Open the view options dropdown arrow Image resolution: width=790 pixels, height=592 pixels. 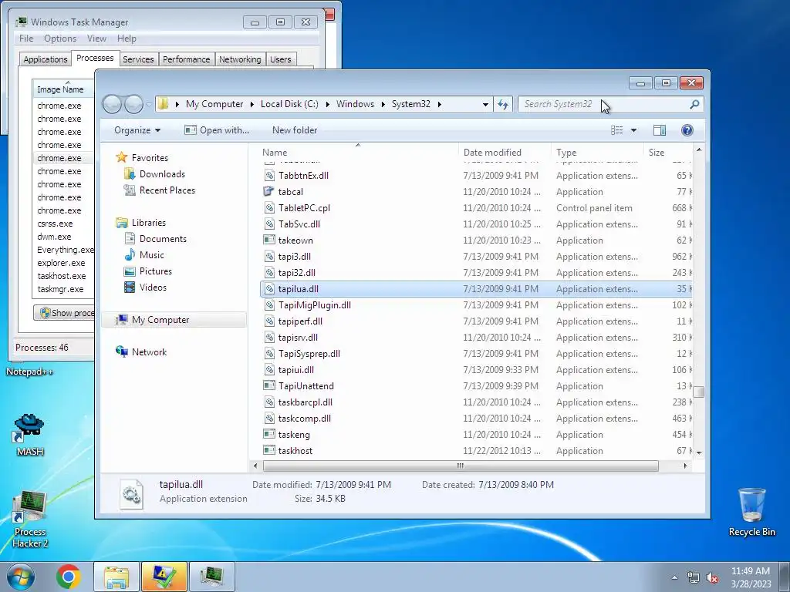634,130
